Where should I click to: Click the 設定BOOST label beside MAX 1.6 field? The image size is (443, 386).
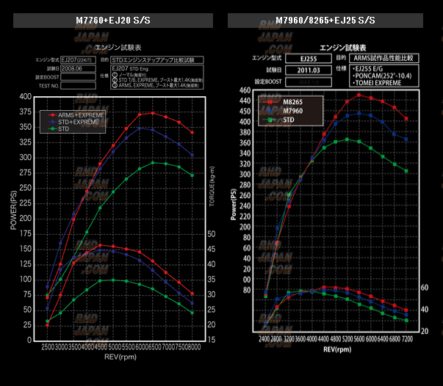coord(268,81)
